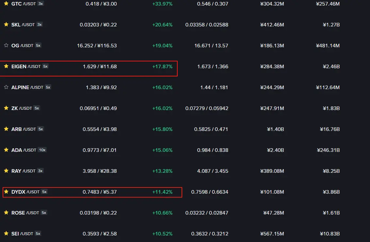The height and width of the screenshot is (242, 370).
Task: Click the +19.04% change value
Action: coord(162,46)
